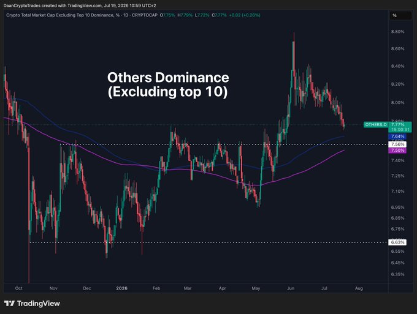The height and width of the screenshot is (314, 417).
Task: Click the open value O7.75%
Action: point(167,15)
